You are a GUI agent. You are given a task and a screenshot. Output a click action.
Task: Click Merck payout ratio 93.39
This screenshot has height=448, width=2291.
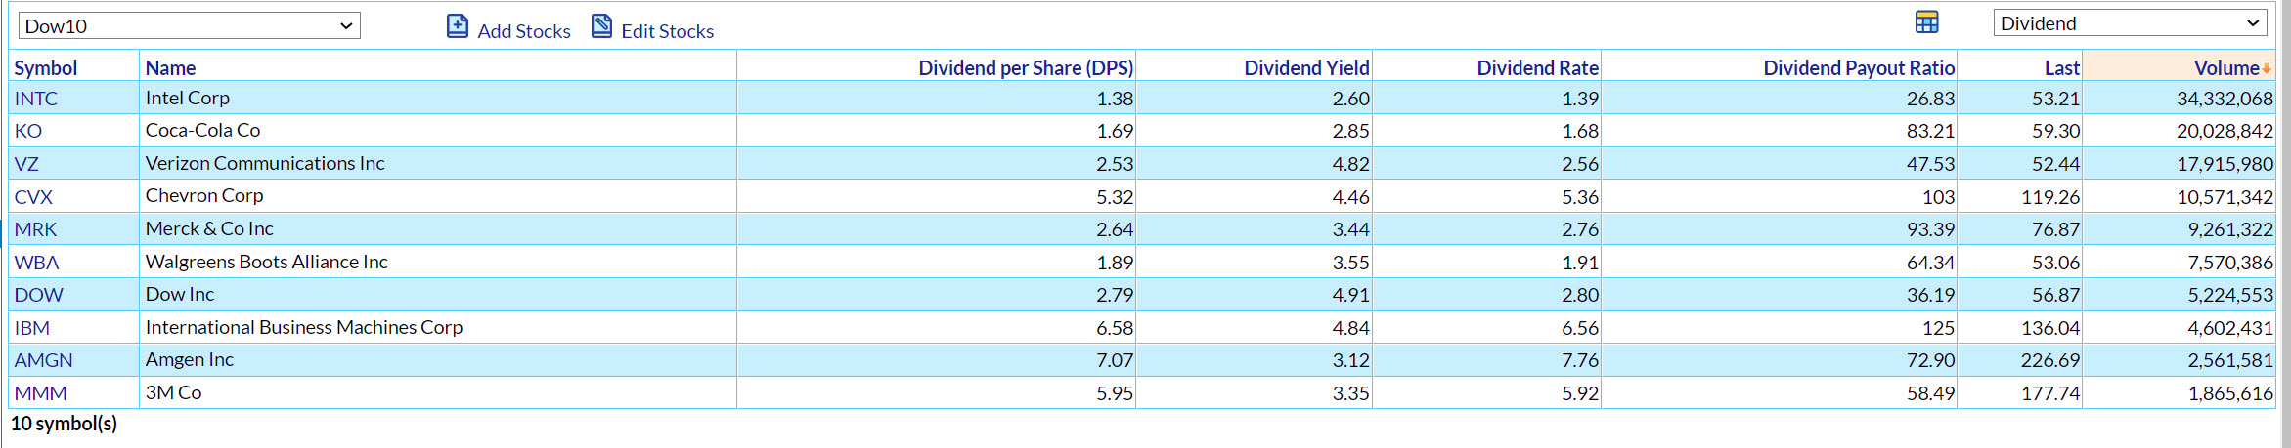1930,229
